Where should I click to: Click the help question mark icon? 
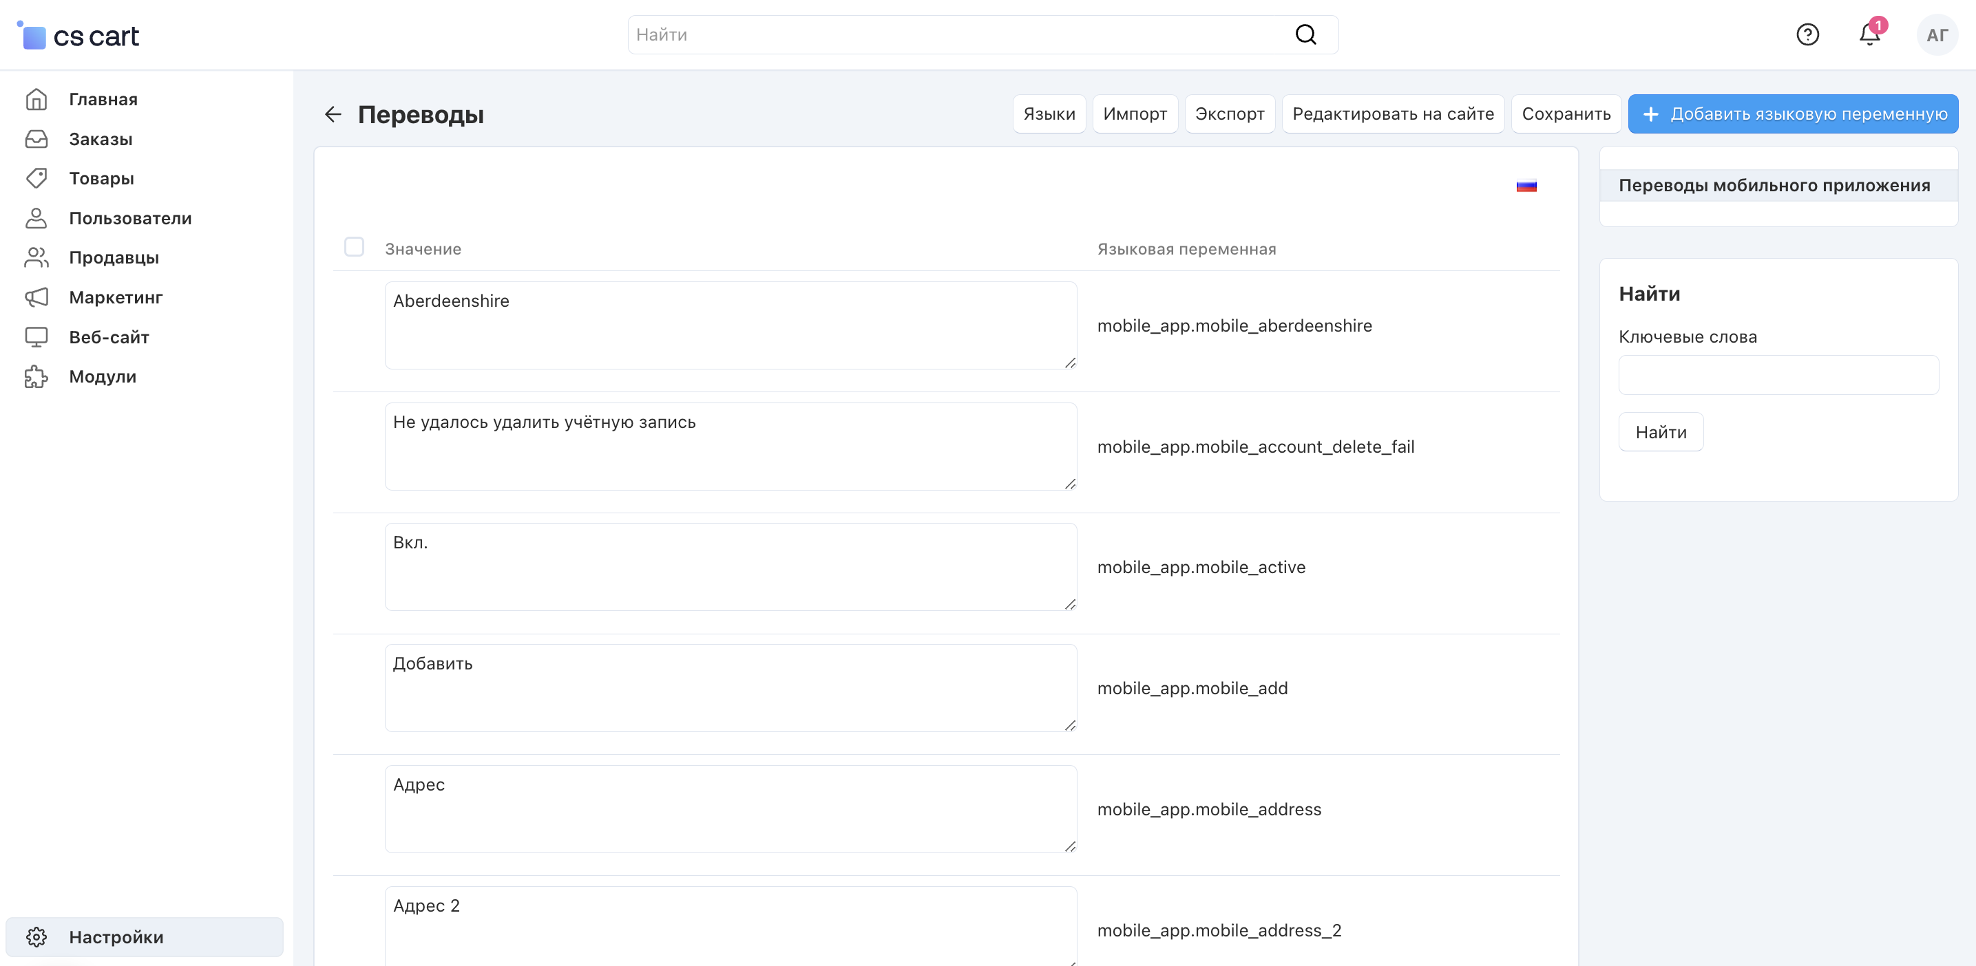coord(1807,34)
